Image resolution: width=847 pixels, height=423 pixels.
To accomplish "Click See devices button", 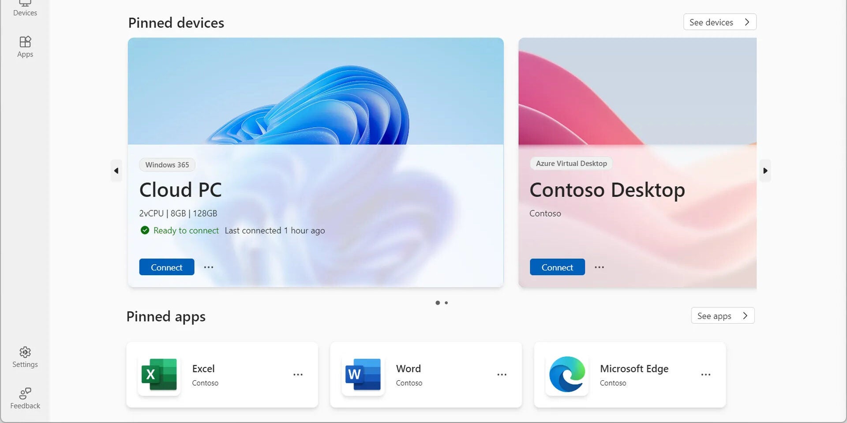I will tap(720, 22).
